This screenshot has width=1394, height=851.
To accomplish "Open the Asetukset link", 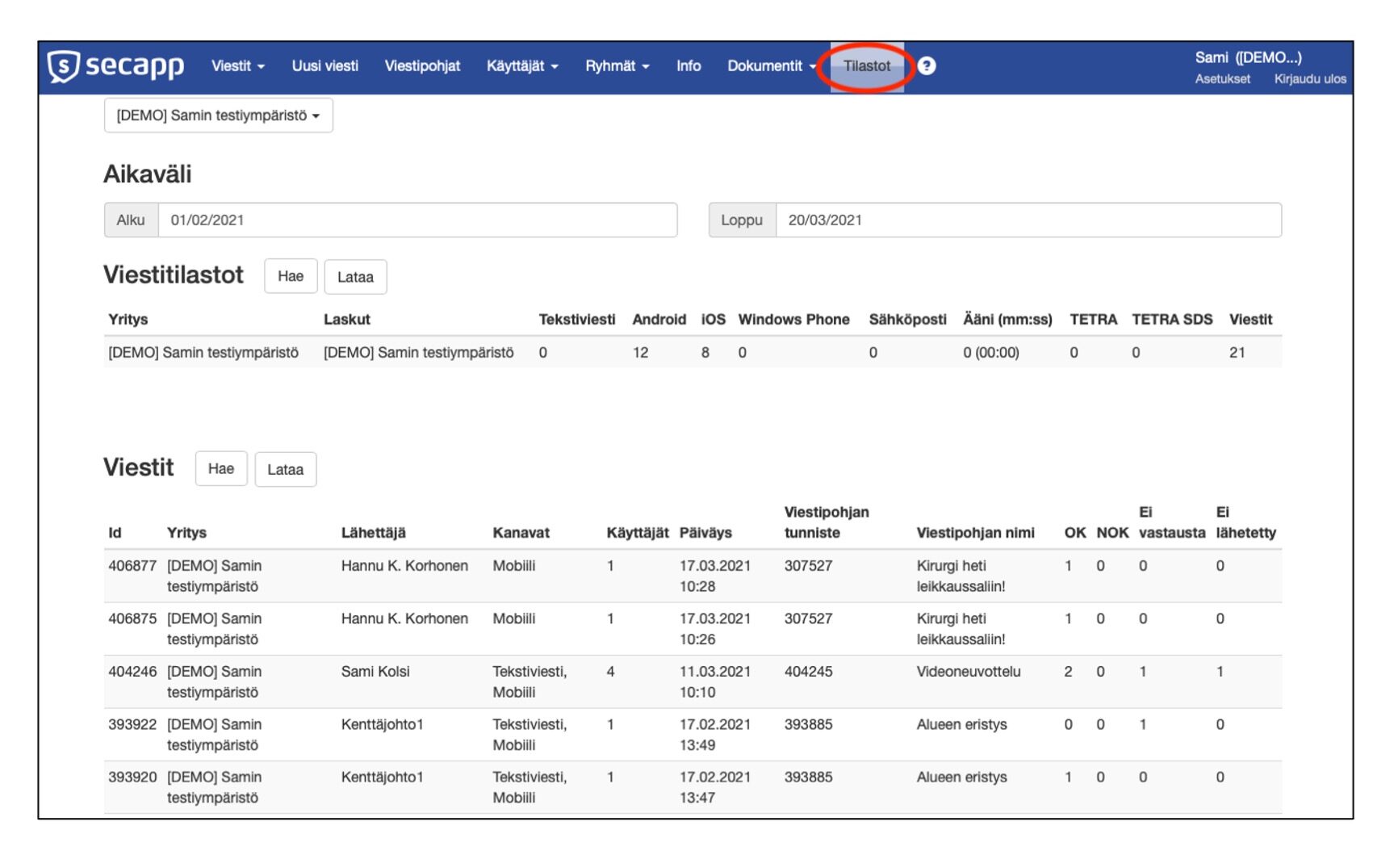I will [1222, 79].
